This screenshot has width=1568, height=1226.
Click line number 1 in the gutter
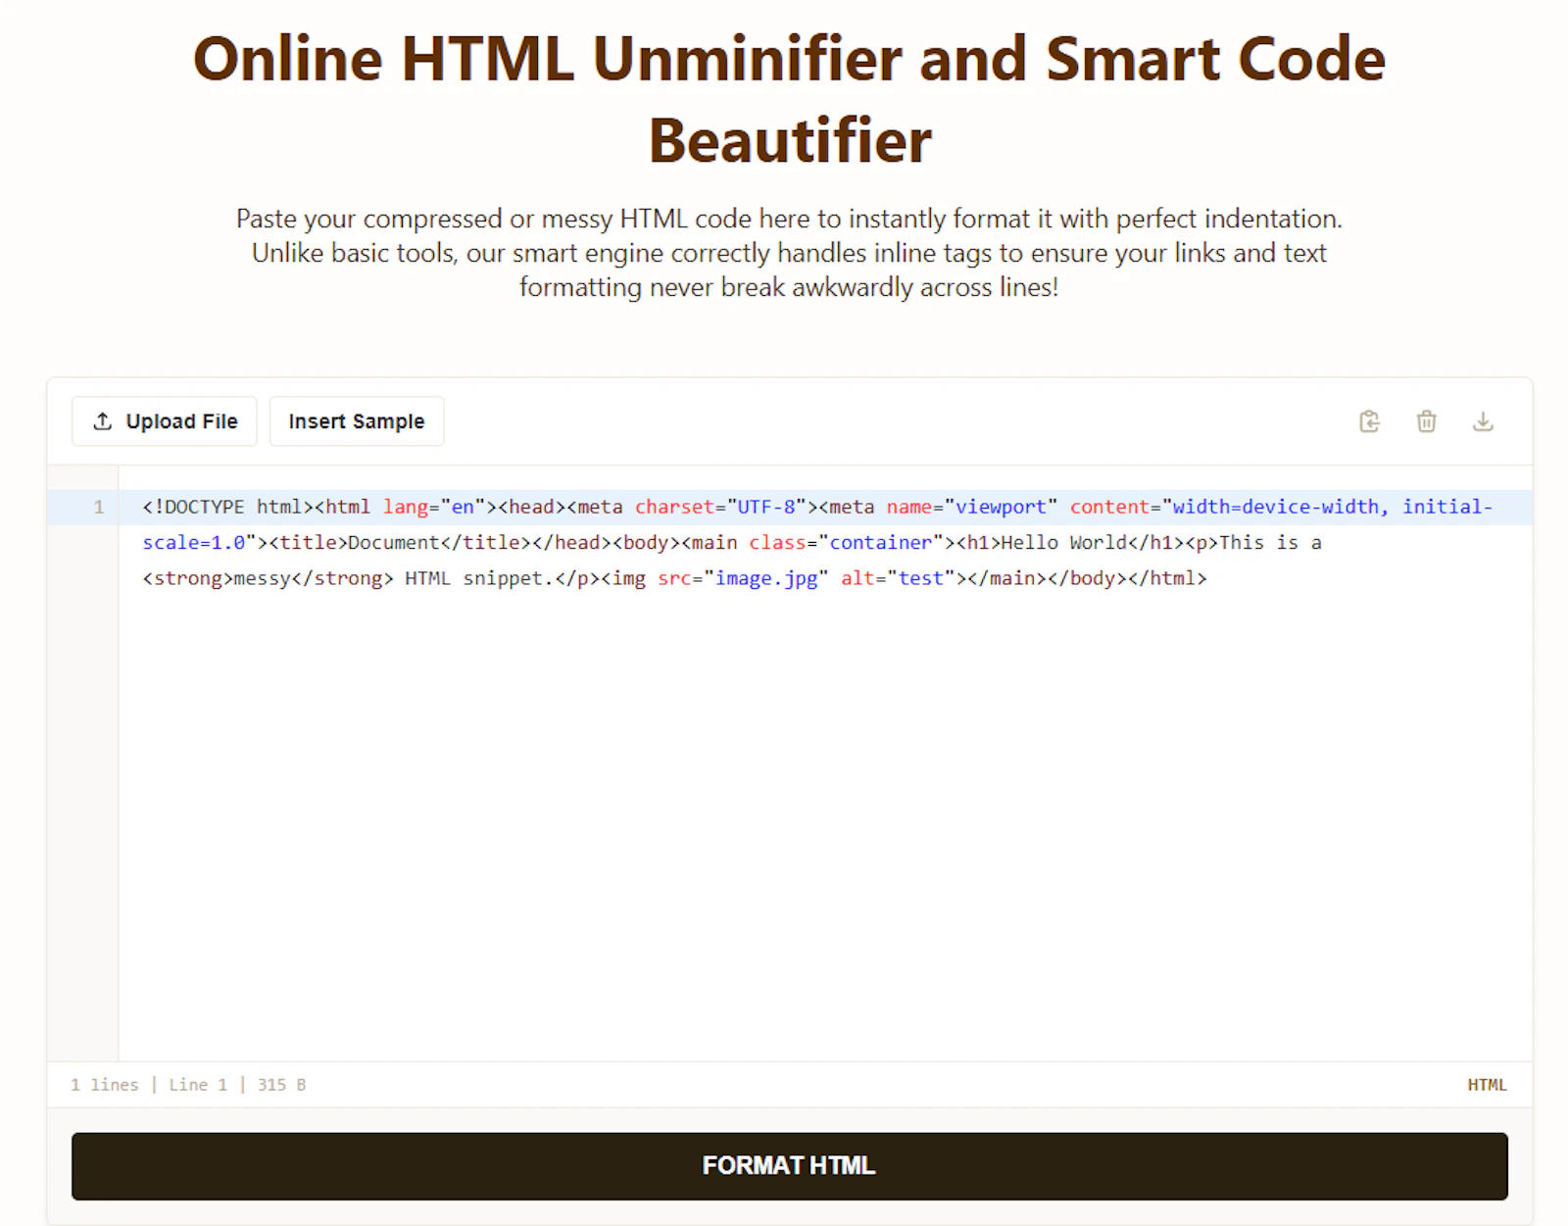(x=98, y=508)
